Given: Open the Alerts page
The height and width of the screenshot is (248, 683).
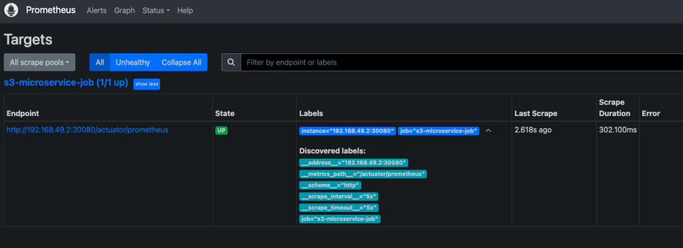Looking at the screenshot, I should [97, 11].
